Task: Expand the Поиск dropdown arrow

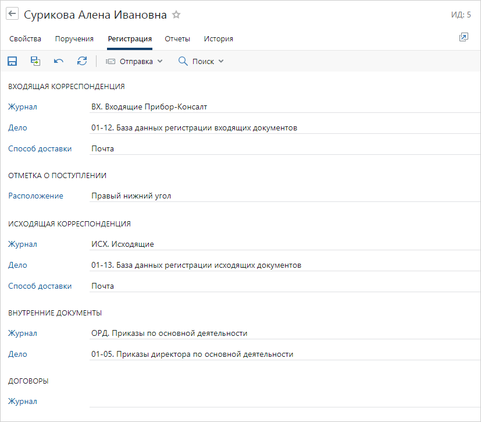Action: pos(221,61)
